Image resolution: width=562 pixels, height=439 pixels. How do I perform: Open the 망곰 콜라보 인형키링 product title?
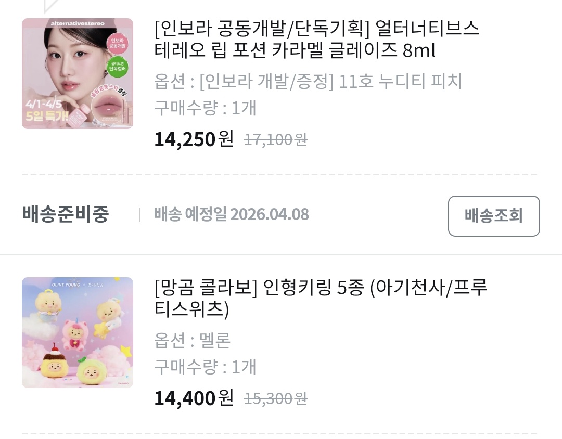pyautogui.click(x=321, y=298)
